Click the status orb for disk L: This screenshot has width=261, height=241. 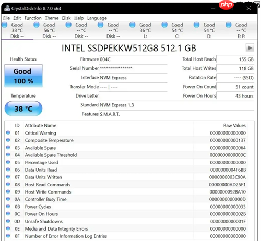pyautogui.click(x=133, y=25)
